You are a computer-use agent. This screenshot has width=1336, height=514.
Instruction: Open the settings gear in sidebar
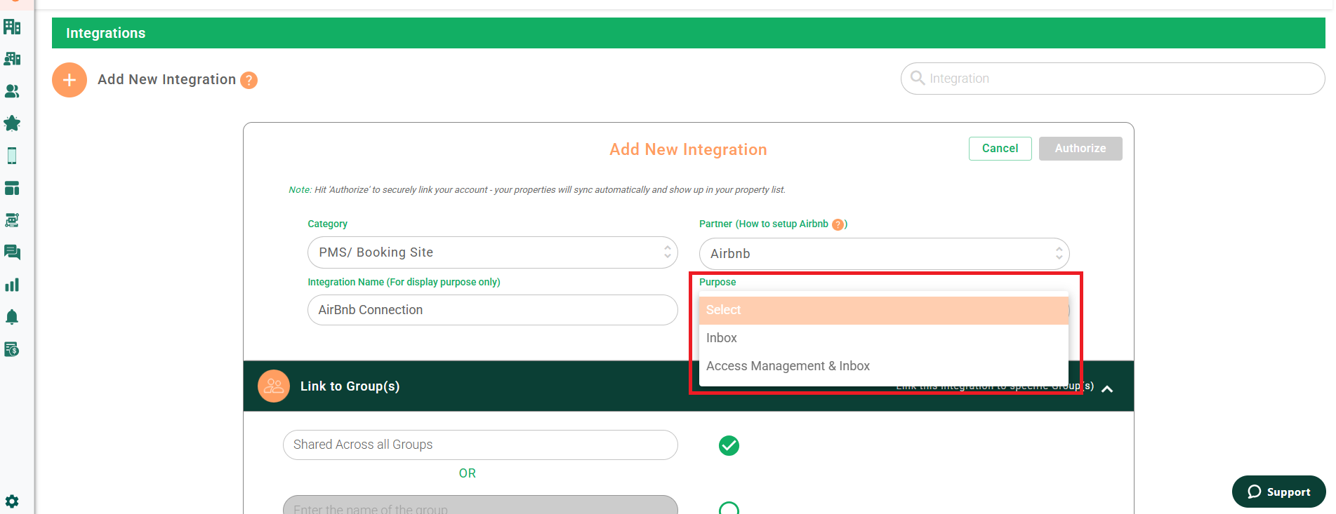pyautogui.click(x=12, y=501)
